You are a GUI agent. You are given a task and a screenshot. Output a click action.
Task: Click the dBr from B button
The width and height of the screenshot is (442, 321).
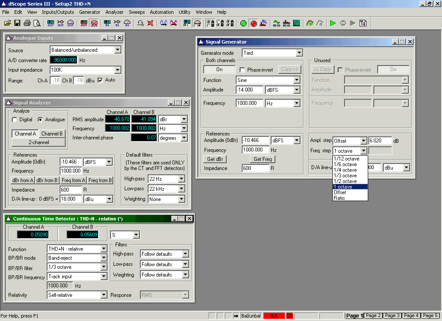pyautogui.click(x=47, y=180)
